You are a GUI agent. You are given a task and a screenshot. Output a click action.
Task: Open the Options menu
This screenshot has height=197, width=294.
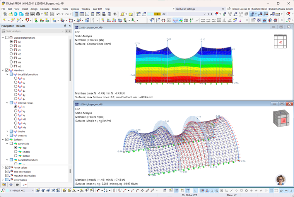pos(75,9)
